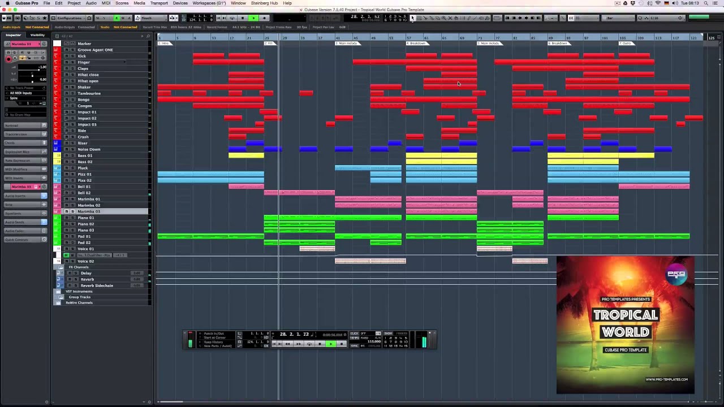The image size is (724, 407).
Task: Expand the MIDI Modifiers inspector section
Action: pos(25,169)
